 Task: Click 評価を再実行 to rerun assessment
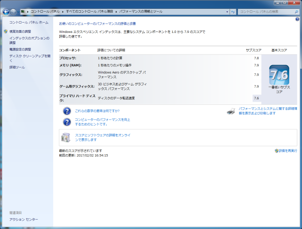click(x=288, y=151)
